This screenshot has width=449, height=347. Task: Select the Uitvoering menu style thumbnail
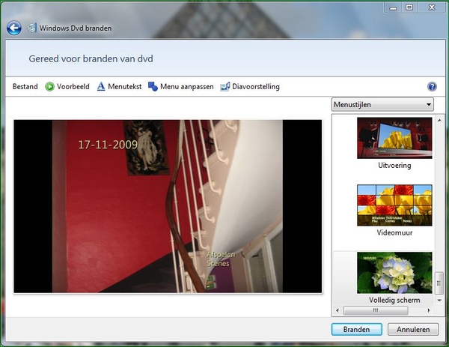394,138
